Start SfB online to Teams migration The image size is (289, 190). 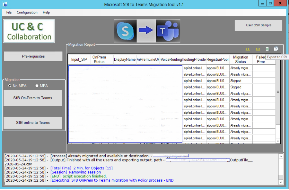tap(33, 123)
